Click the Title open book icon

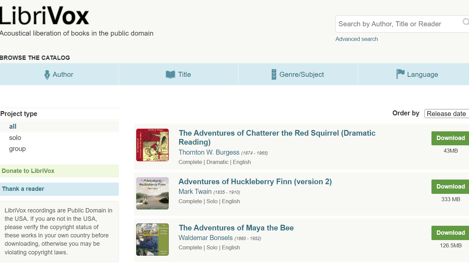170,74
